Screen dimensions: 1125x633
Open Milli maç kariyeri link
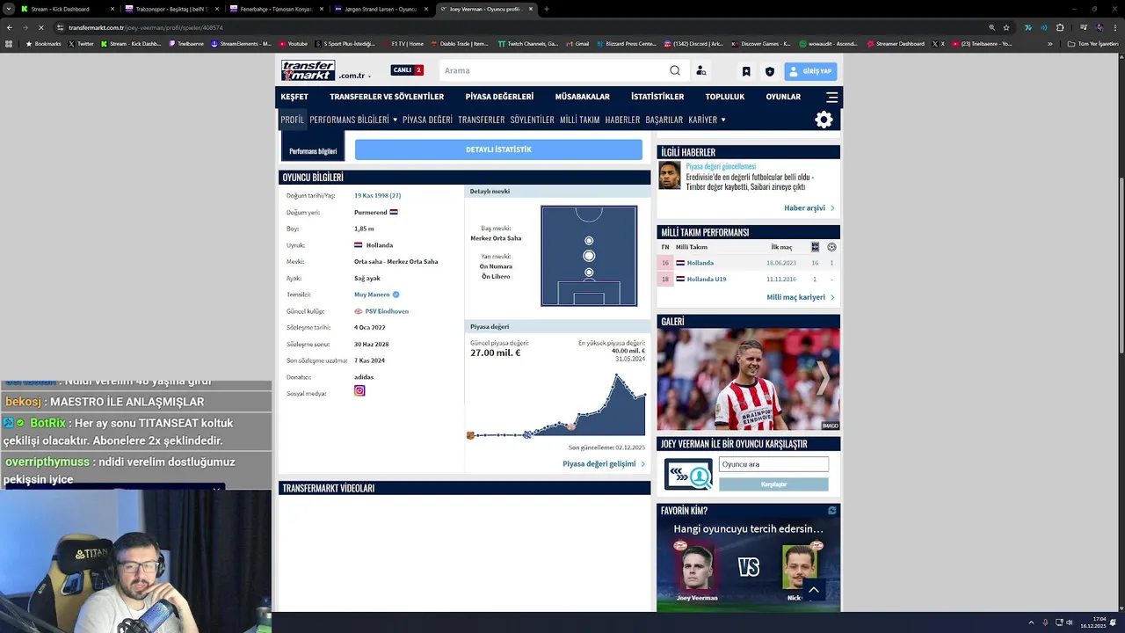800,297
